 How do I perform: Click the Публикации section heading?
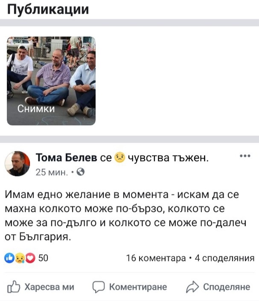48,9
